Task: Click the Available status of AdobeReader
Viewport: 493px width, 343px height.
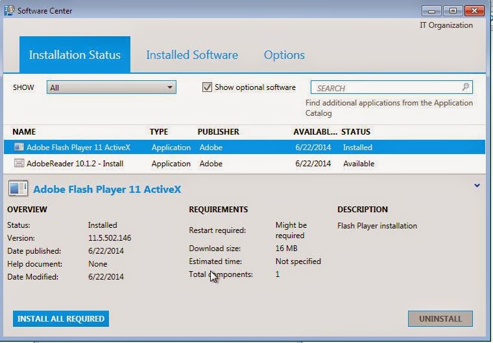Action: tap(359, 164)
